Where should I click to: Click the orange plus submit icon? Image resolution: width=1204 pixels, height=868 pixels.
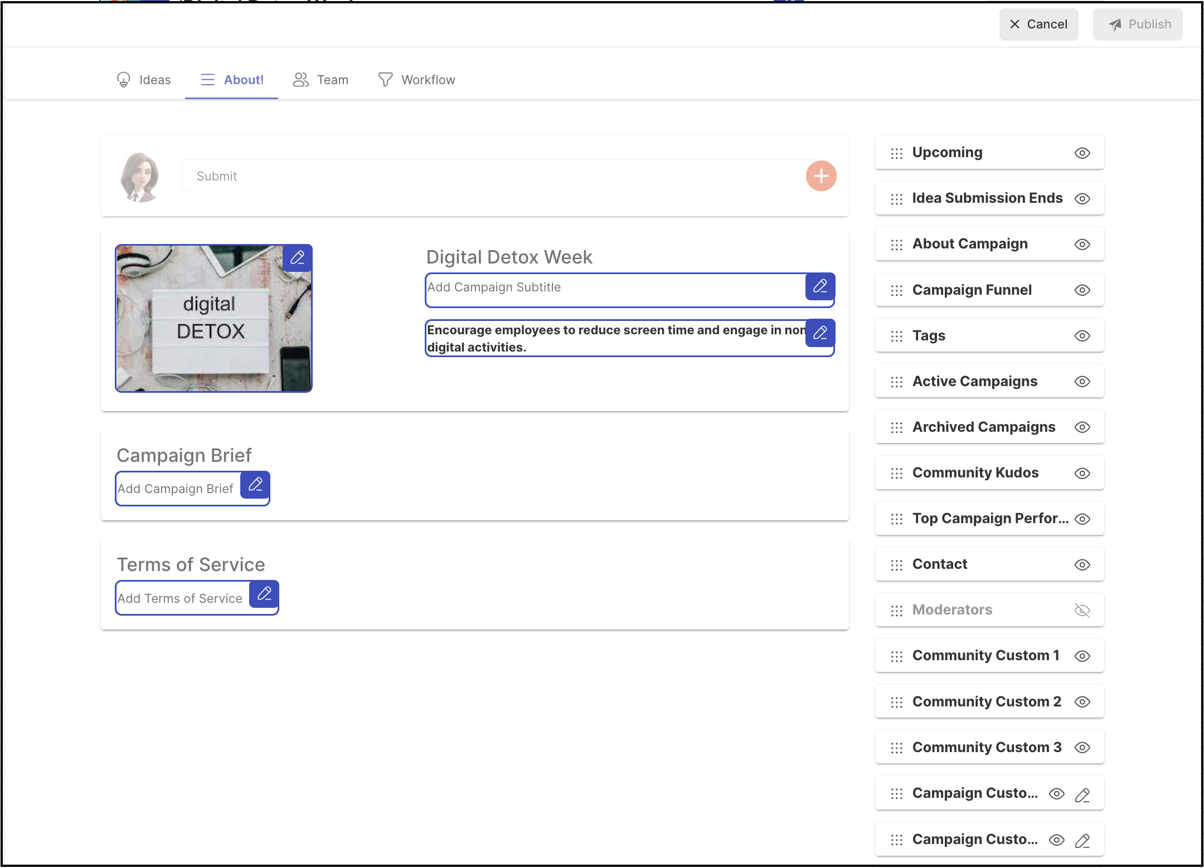pos(821,176)
